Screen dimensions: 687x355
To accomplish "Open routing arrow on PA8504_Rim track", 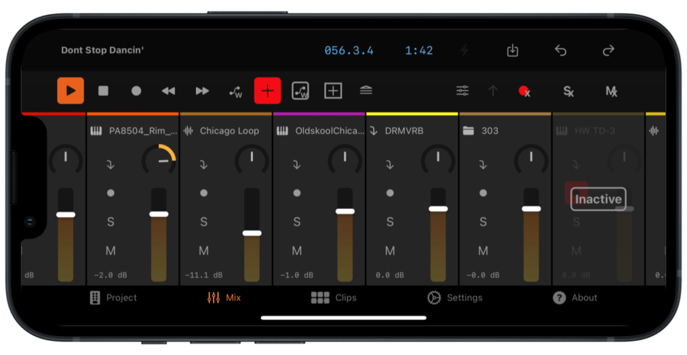I will [111, 164].
